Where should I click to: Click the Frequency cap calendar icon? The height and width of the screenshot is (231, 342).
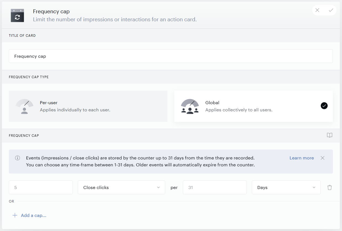(x=17, y=15)
